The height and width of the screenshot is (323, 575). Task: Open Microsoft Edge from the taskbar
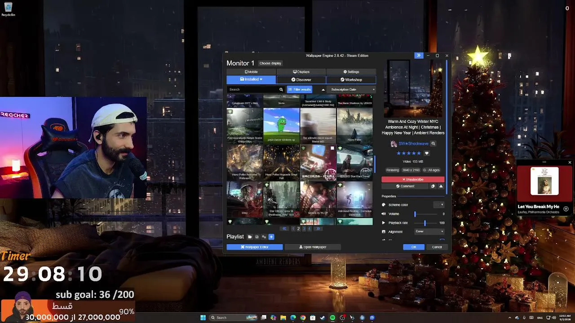coord(293,318)
